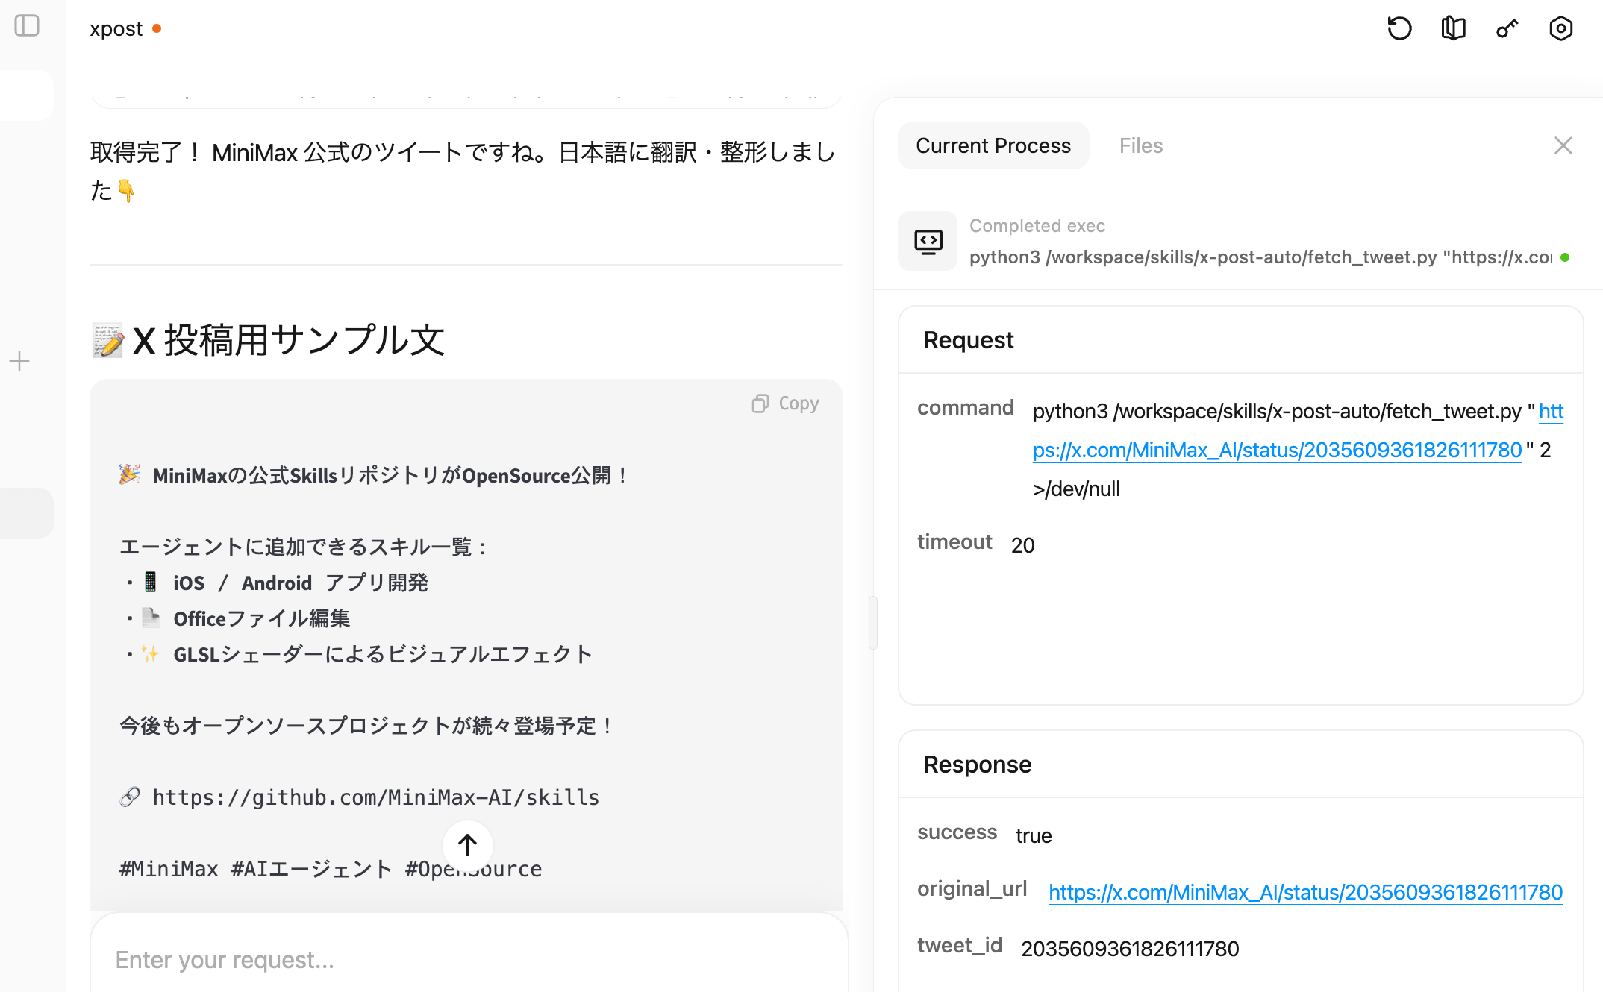Viewport: 1603px width, 992px height.
Task: Grab the panel divider resize handle
Action: click(872, 623)
